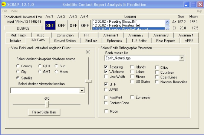Open the Ephemeris tab

[114, 41]
